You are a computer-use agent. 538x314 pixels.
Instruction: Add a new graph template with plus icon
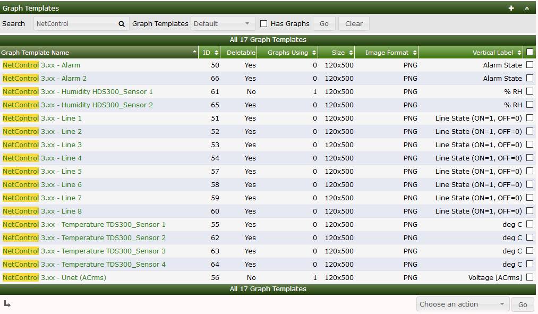click(x=511, y=9)
